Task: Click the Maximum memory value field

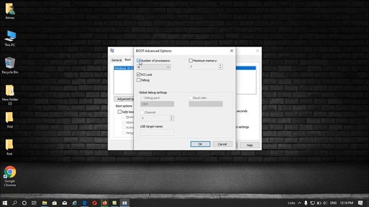Action: (204, 67)
